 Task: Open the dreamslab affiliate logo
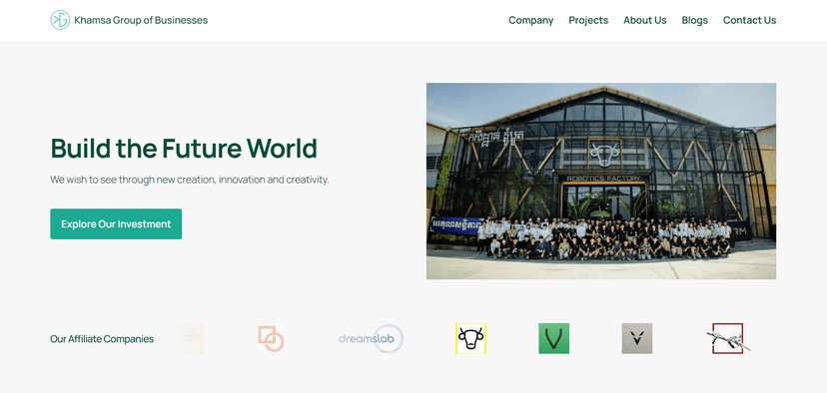pyautogui.click(x=371, y=338)
